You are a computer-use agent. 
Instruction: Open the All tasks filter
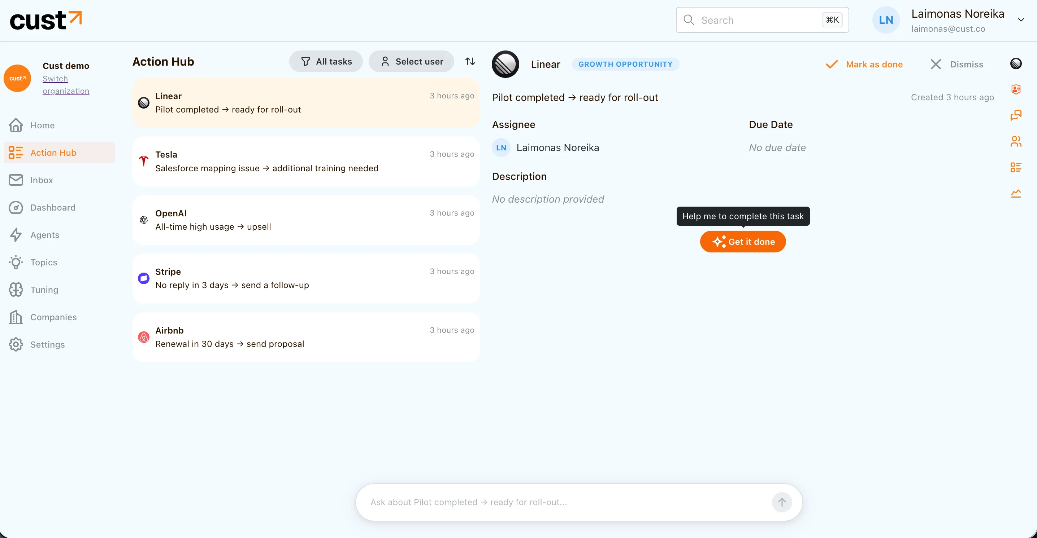pyautogui.click(x=326, y=61)
